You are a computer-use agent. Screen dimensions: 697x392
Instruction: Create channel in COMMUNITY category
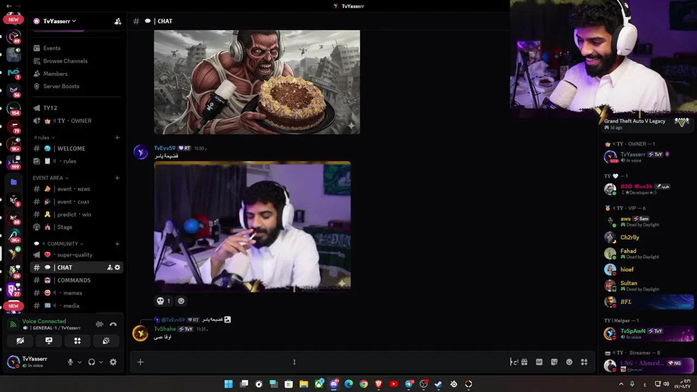[117, 244]
